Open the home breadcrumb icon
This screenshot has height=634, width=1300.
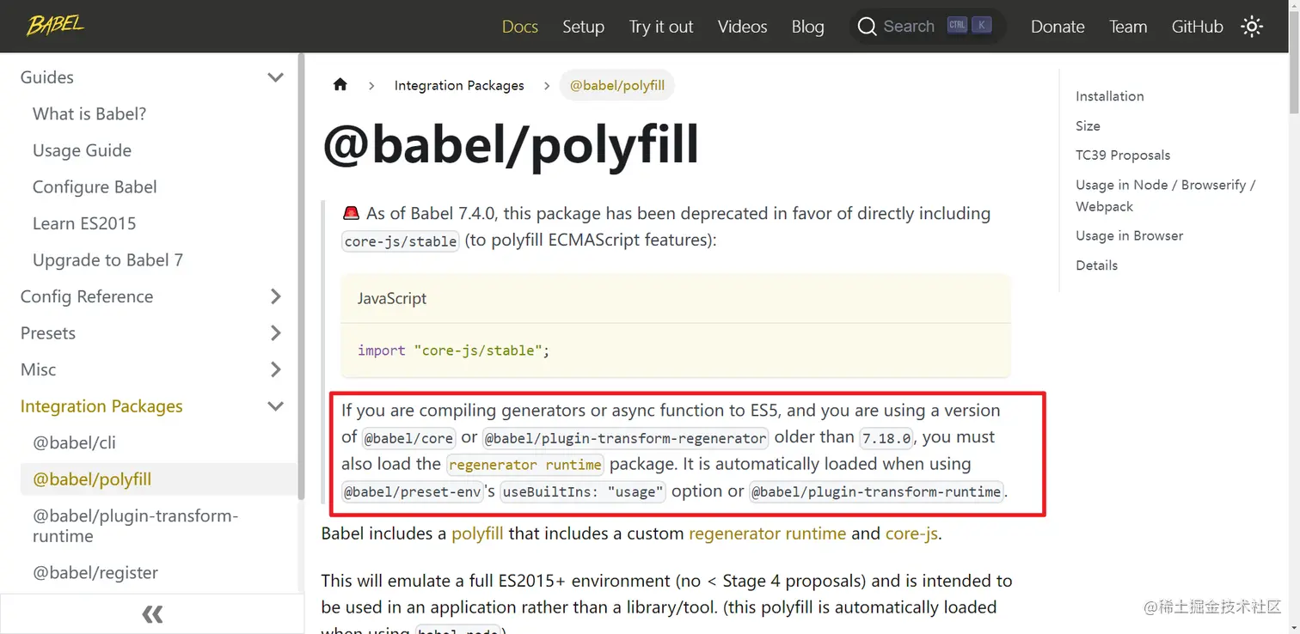(x=340, y=84)
